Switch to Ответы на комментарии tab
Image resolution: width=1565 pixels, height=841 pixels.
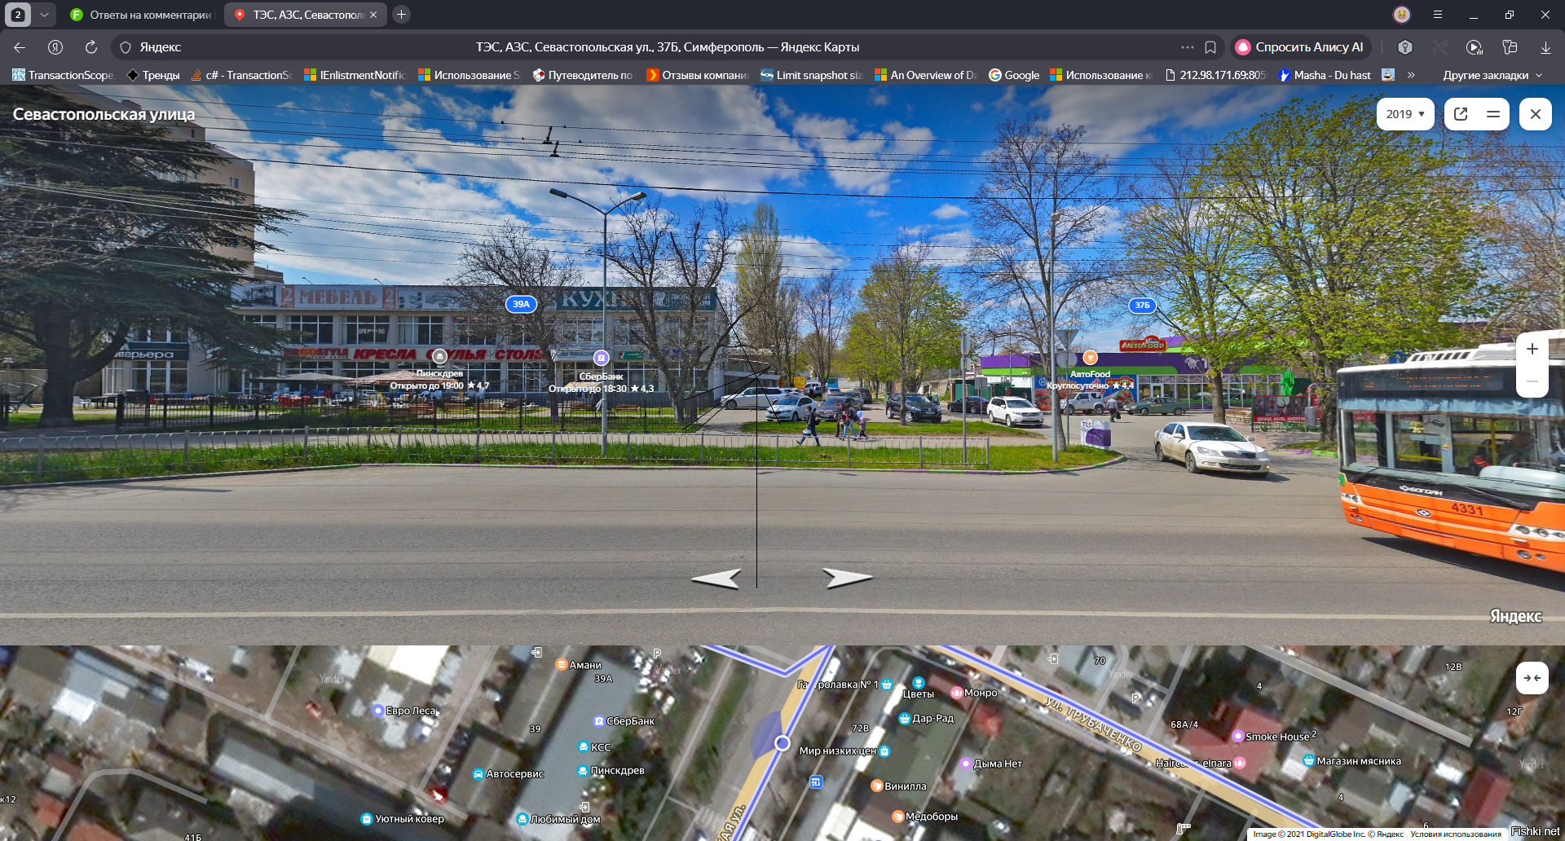tap(141, 15)
